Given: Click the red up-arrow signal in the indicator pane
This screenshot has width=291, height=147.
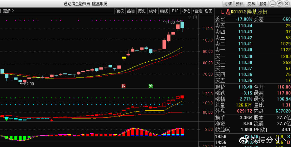Looking at the screenshot, I should click(x=52, y=120).
